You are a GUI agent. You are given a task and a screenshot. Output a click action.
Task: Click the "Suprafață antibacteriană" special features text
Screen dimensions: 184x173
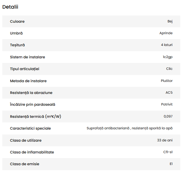(x=108, y=128)
